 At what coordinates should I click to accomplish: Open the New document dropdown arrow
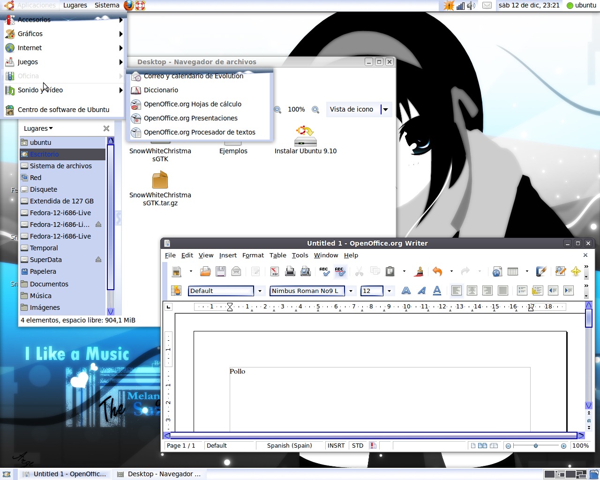tap(190, 271)
